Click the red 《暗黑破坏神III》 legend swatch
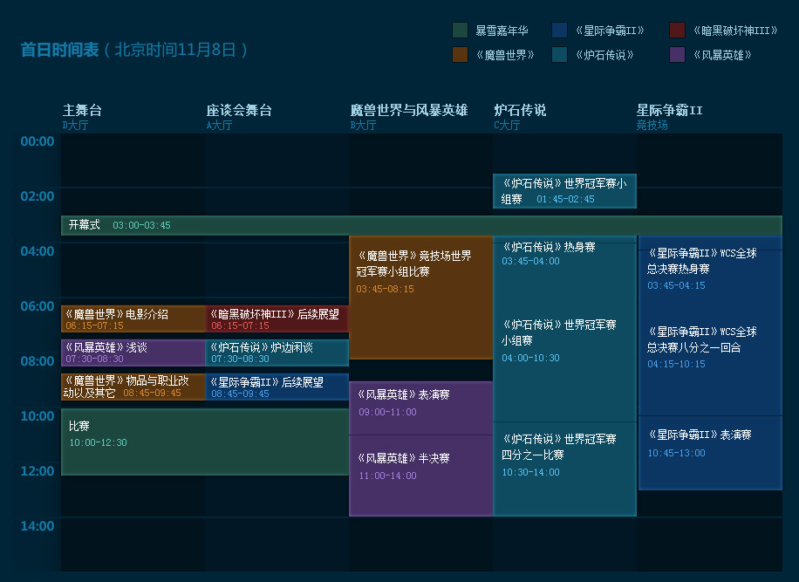Image resolution: width=799 pixels, height=582 pixels. click(677, 30)
